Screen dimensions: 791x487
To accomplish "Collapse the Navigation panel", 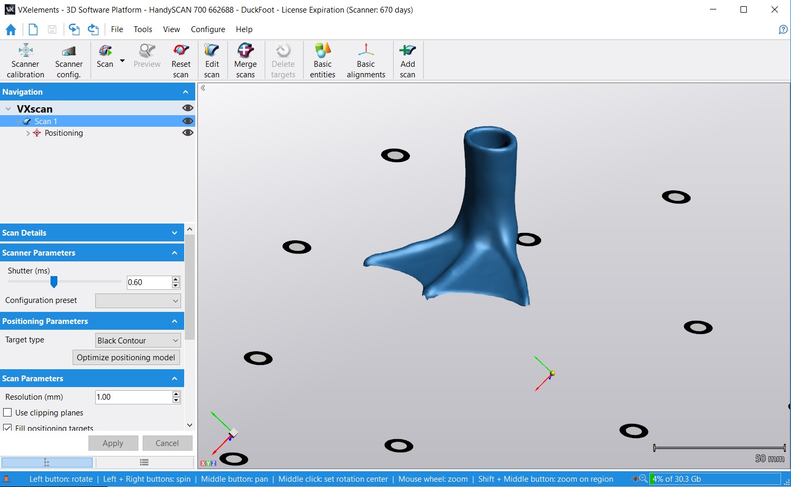I will coord(185,92).
